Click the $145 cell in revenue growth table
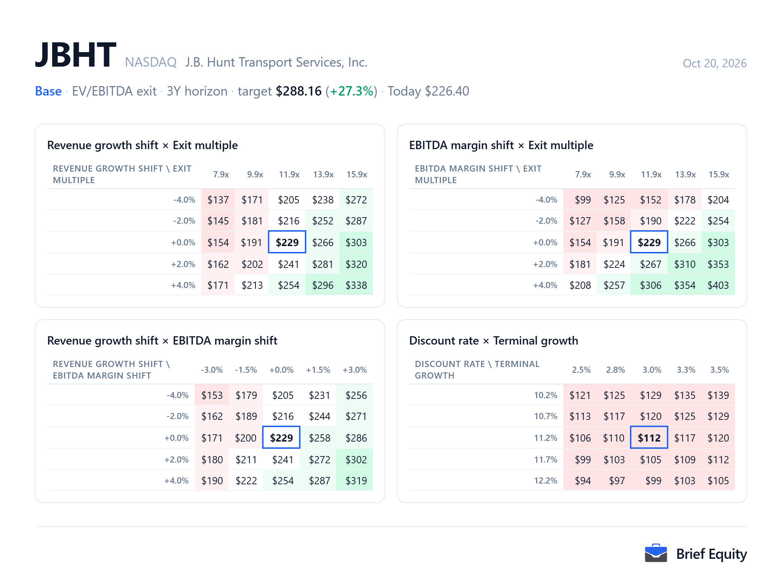The image size is (782, 582). tap(218, 221)
